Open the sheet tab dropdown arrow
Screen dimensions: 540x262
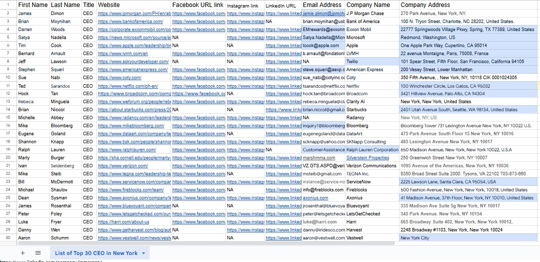pyautogui.click(x=144, y=253)
